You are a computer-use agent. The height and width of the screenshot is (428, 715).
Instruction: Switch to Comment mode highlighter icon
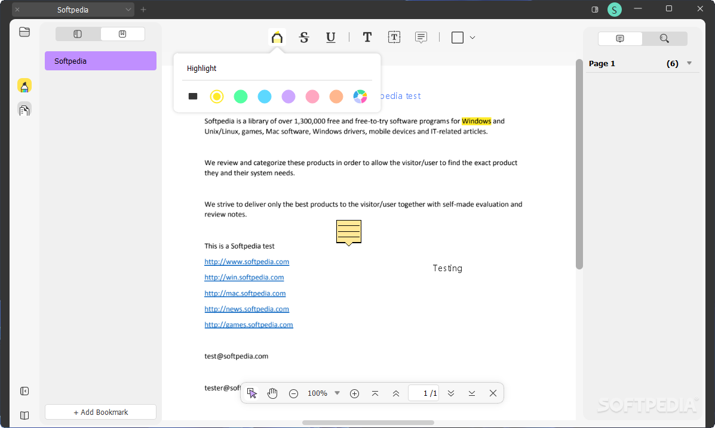pyautogui.click(x=24, y=85)
